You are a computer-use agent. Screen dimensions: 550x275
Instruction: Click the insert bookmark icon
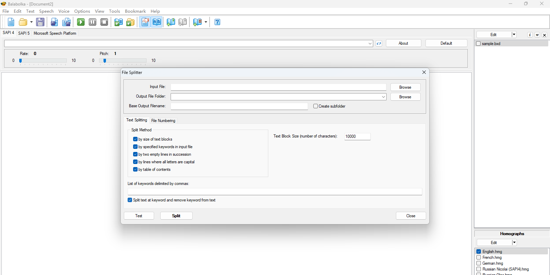pos(171,22)
